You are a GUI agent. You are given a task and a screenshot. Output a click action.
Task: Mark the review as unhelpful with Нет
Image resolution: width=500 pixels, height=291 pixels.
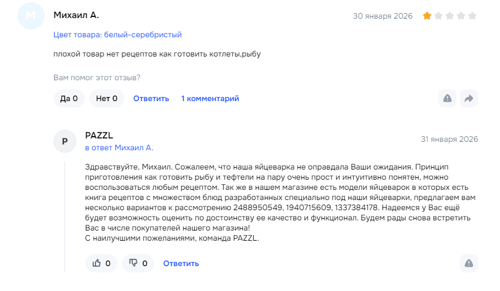pyautogui.click(x=107, y=98)
